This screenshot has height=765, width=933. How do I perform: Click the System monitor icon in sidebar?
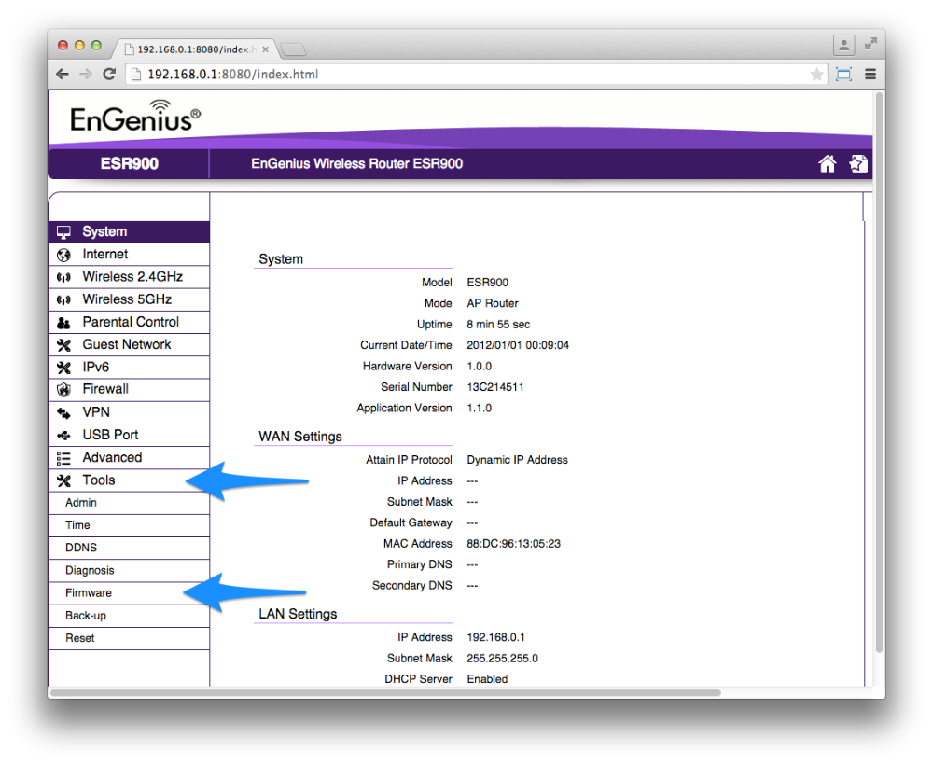63,232
